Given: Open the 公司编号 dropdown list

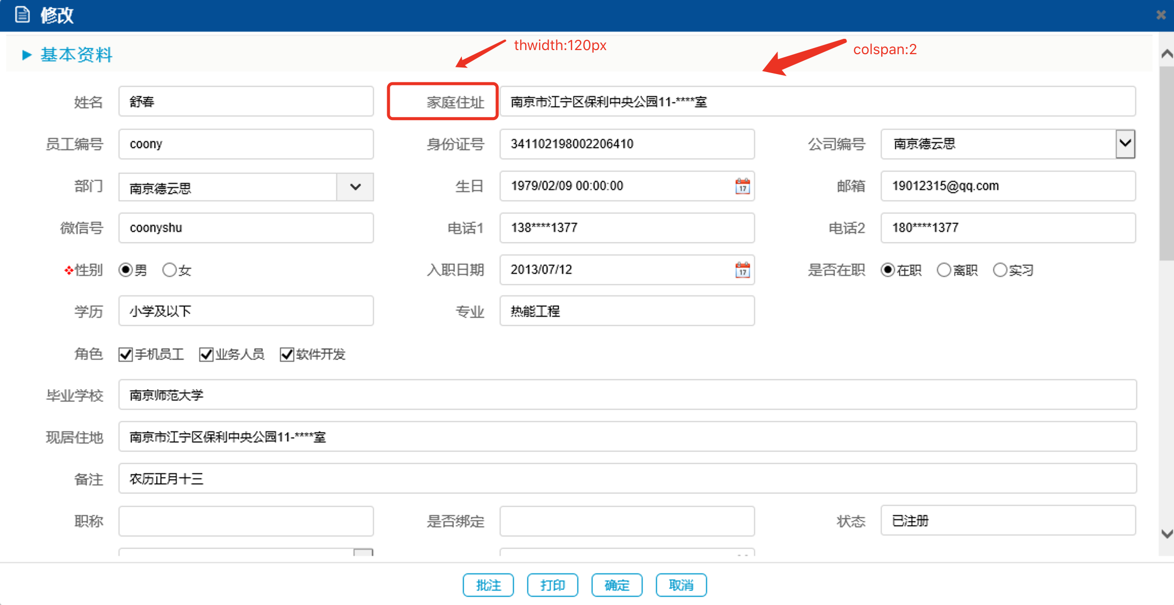Looking at the screenshot, I should pos(1124,144).
